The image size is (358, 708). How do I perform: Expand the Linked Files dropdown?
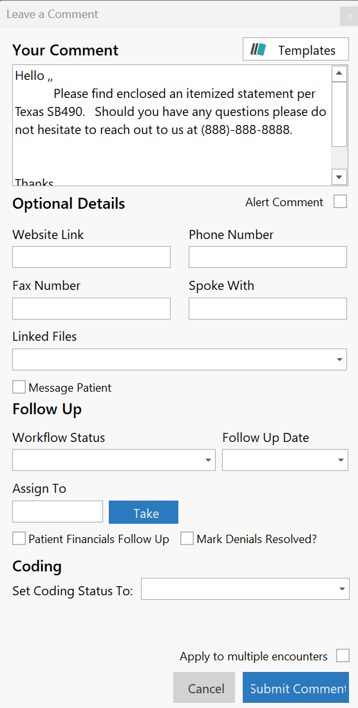point(180,359)
